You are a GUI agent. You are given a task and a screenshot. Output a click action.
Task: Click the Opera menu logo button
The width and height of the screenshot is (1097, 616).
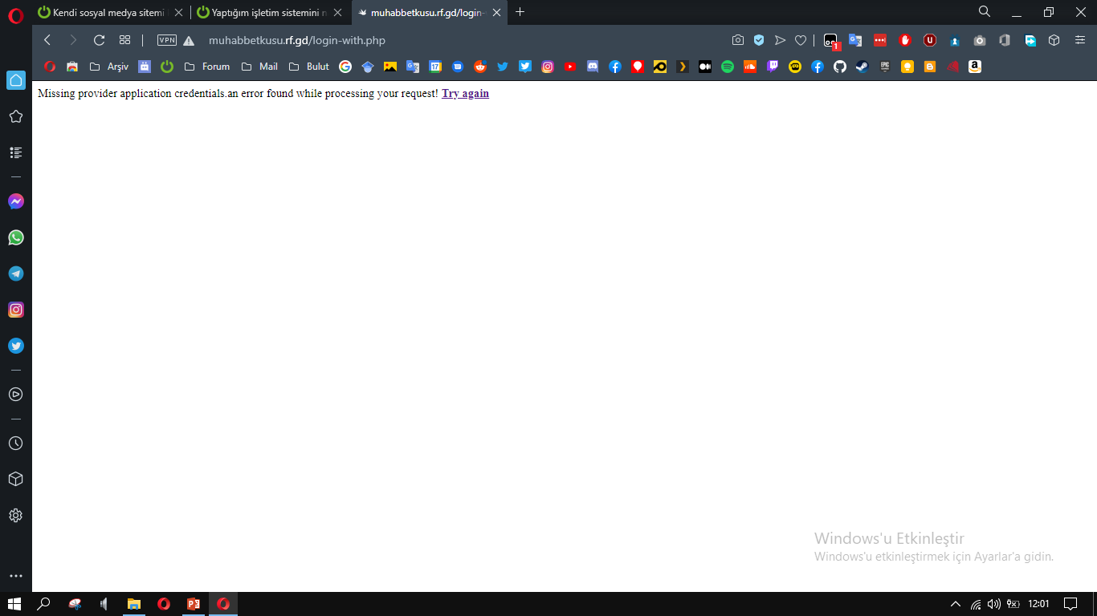pyautogui.click(x=16, y=14)
